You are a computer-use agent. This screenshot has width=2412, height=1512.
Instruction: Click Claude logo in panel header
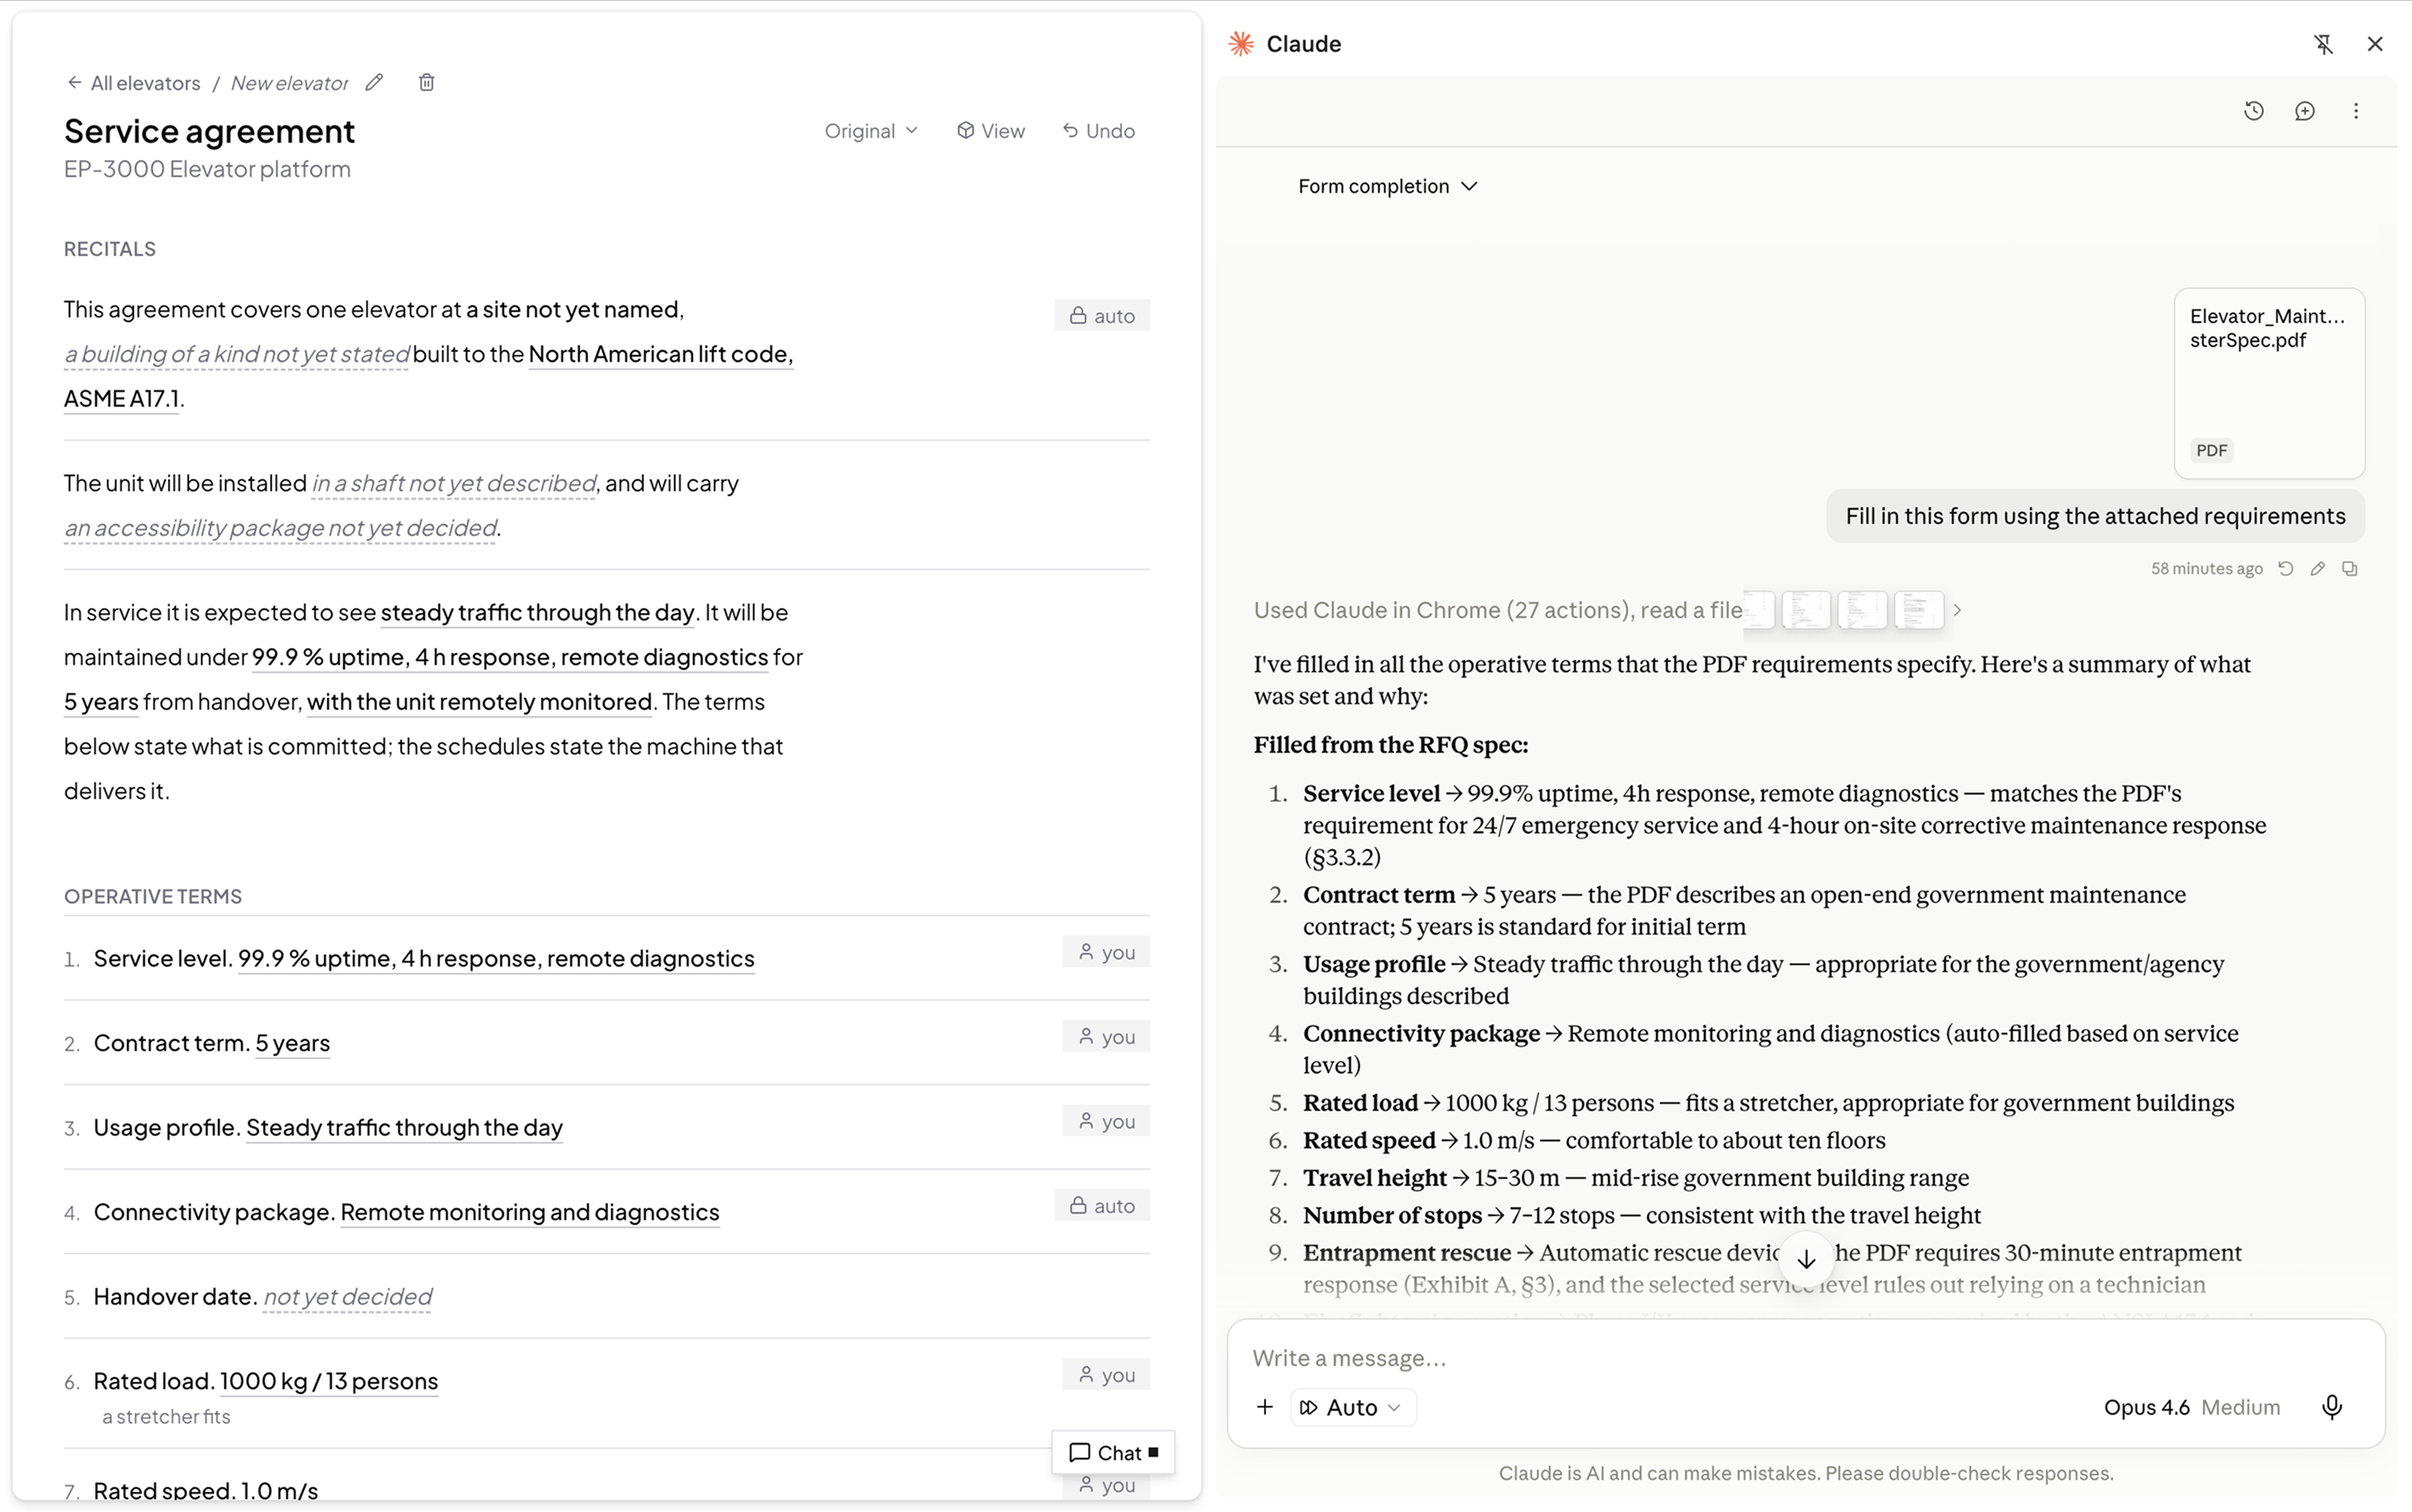coord(1241,44)
